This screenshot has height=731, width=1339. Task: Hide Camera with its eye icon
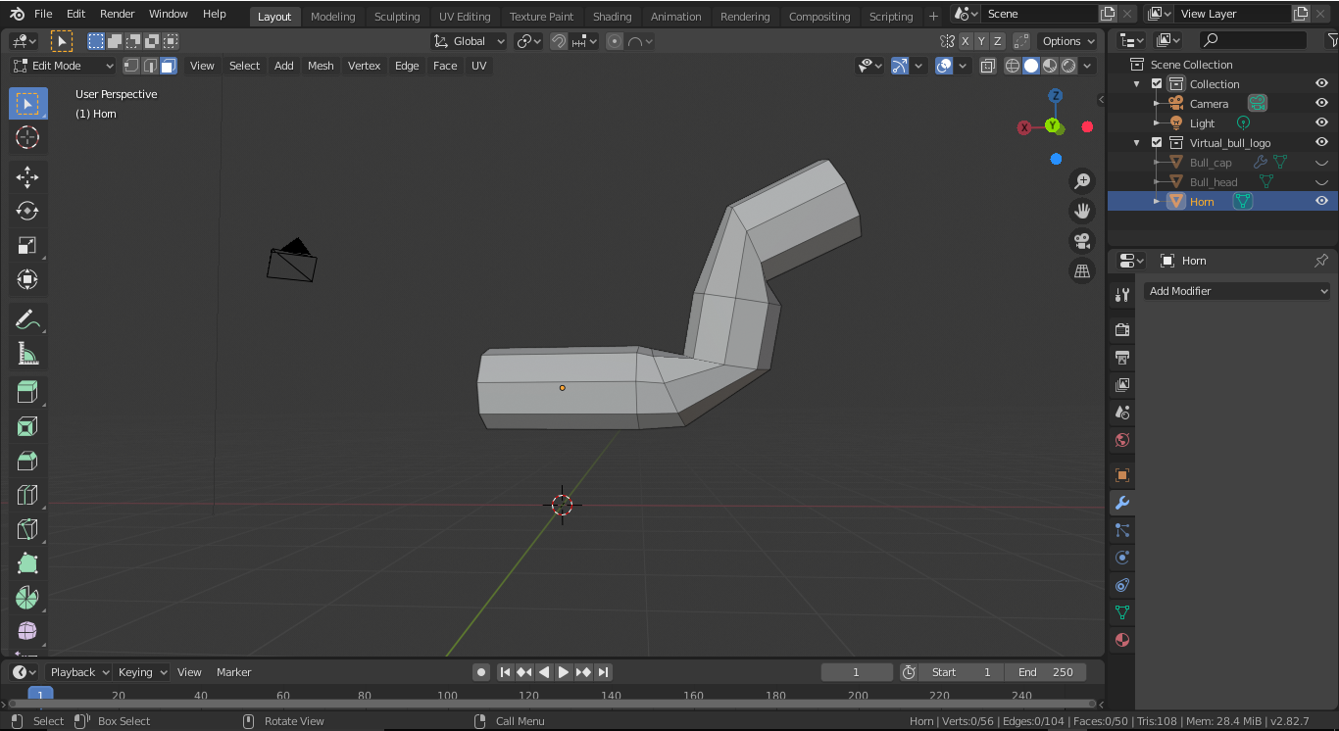pos(1321,103)
